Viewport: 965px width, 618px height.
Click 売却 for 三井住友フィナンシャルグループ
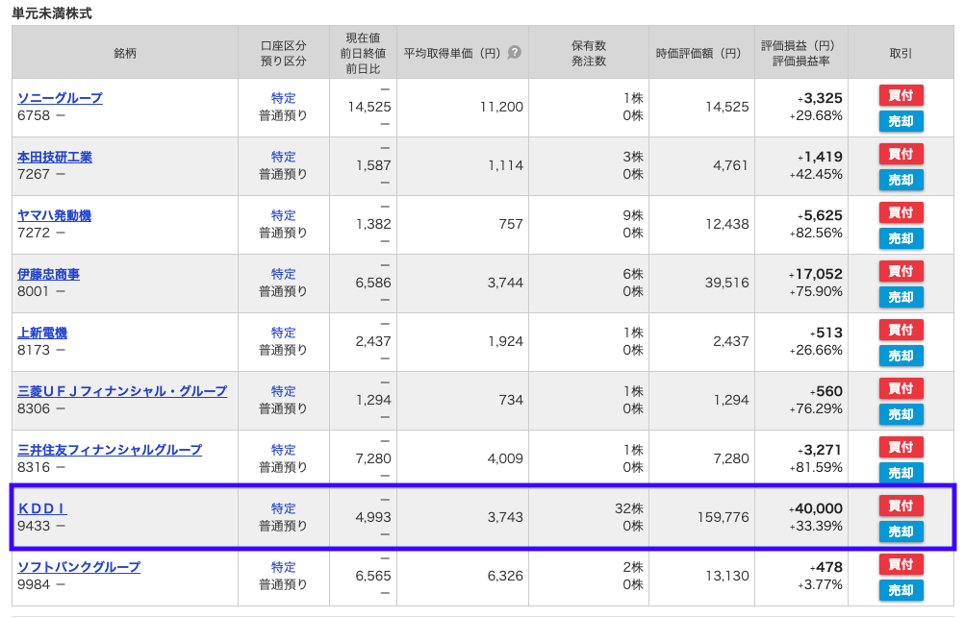pos(901,473)
